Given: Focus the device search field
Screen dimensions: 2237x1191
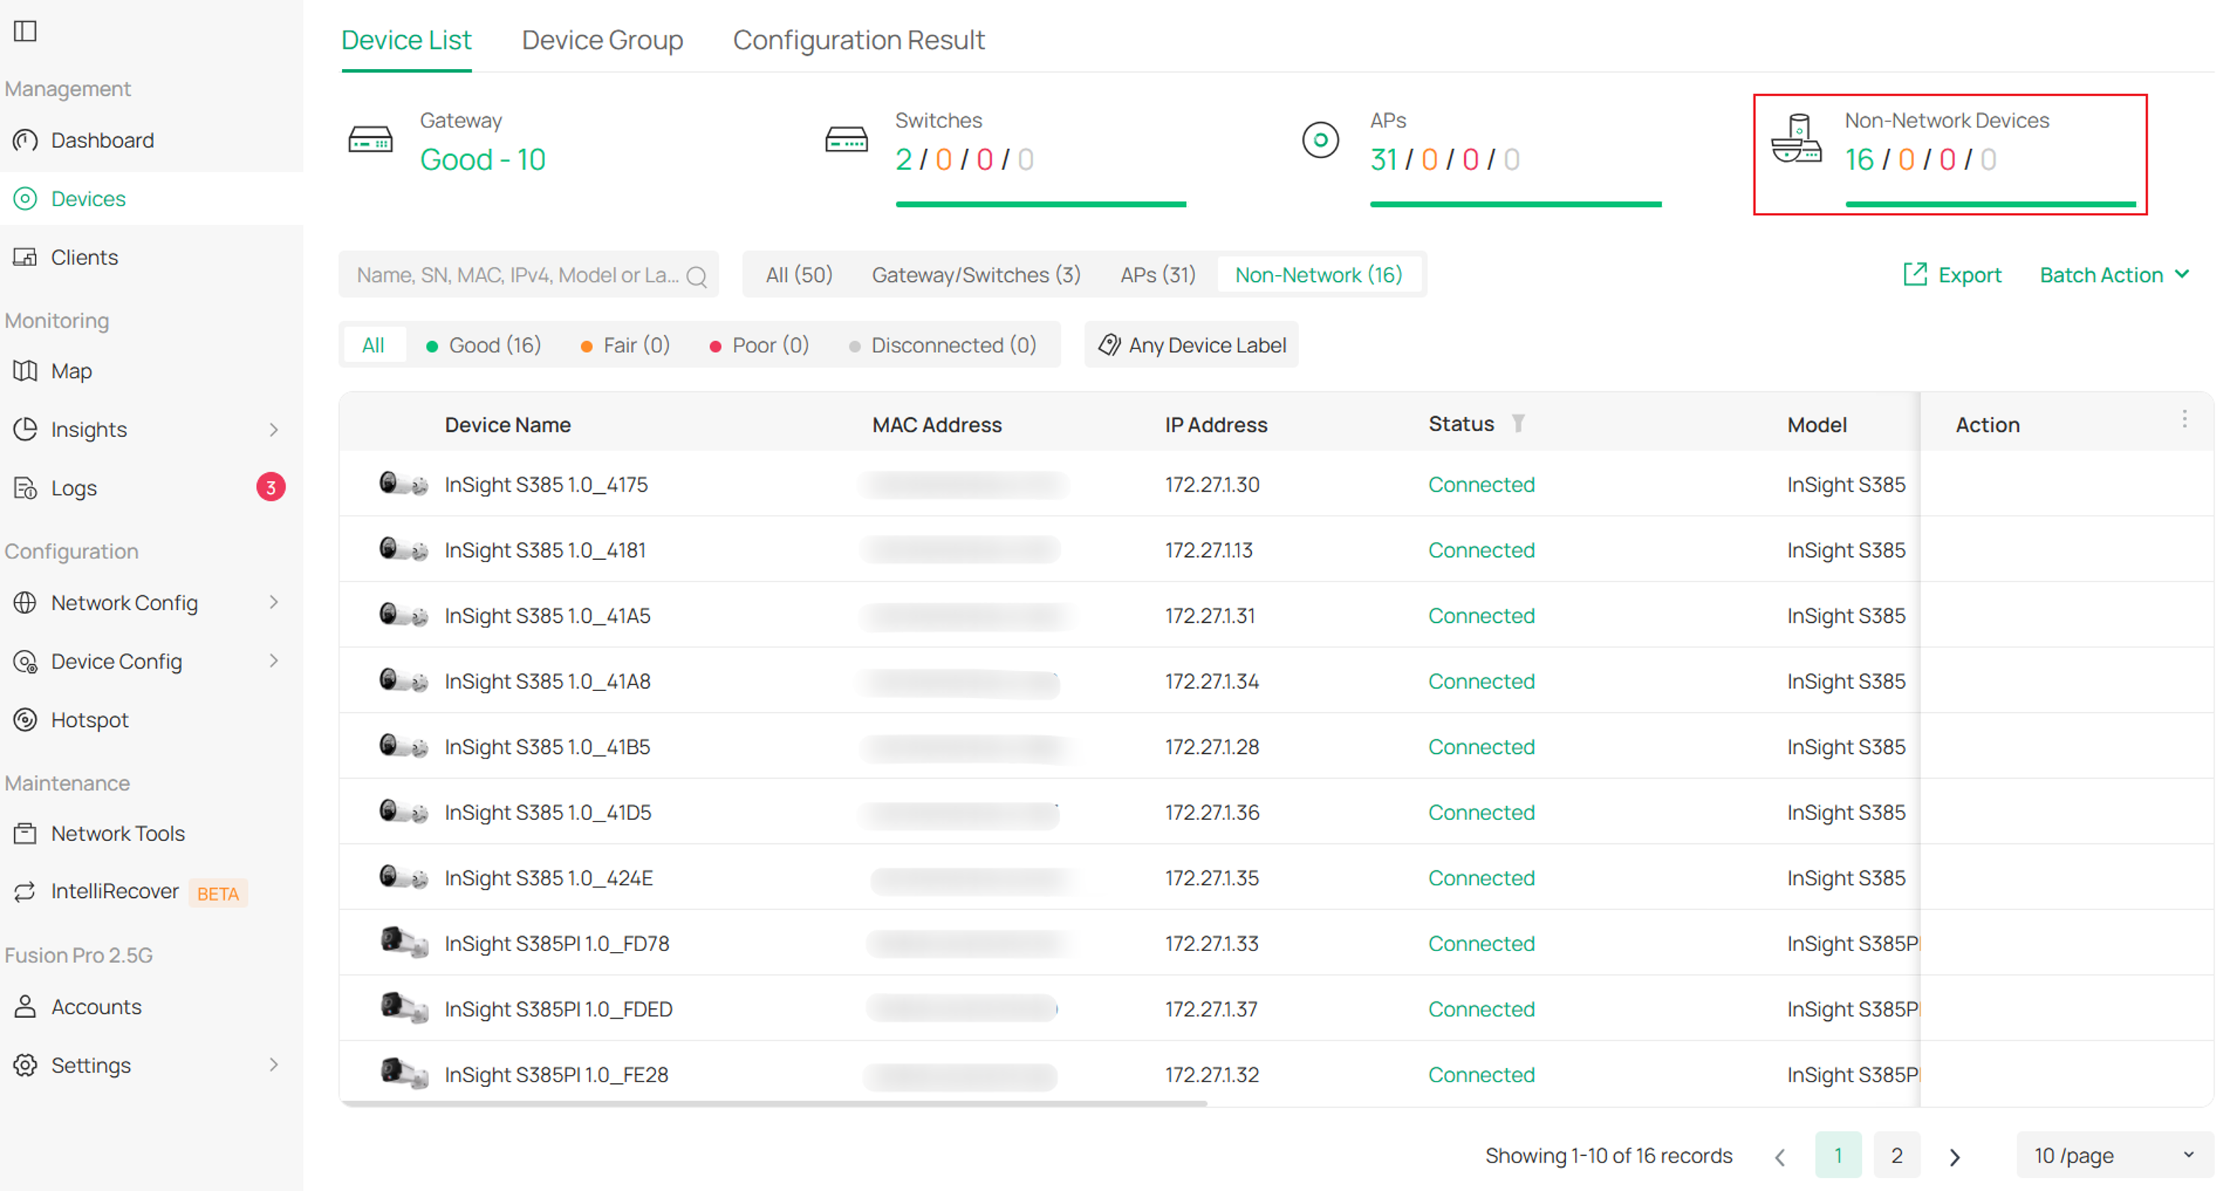Looking at the screenshot, I should [x=529, y=275].
